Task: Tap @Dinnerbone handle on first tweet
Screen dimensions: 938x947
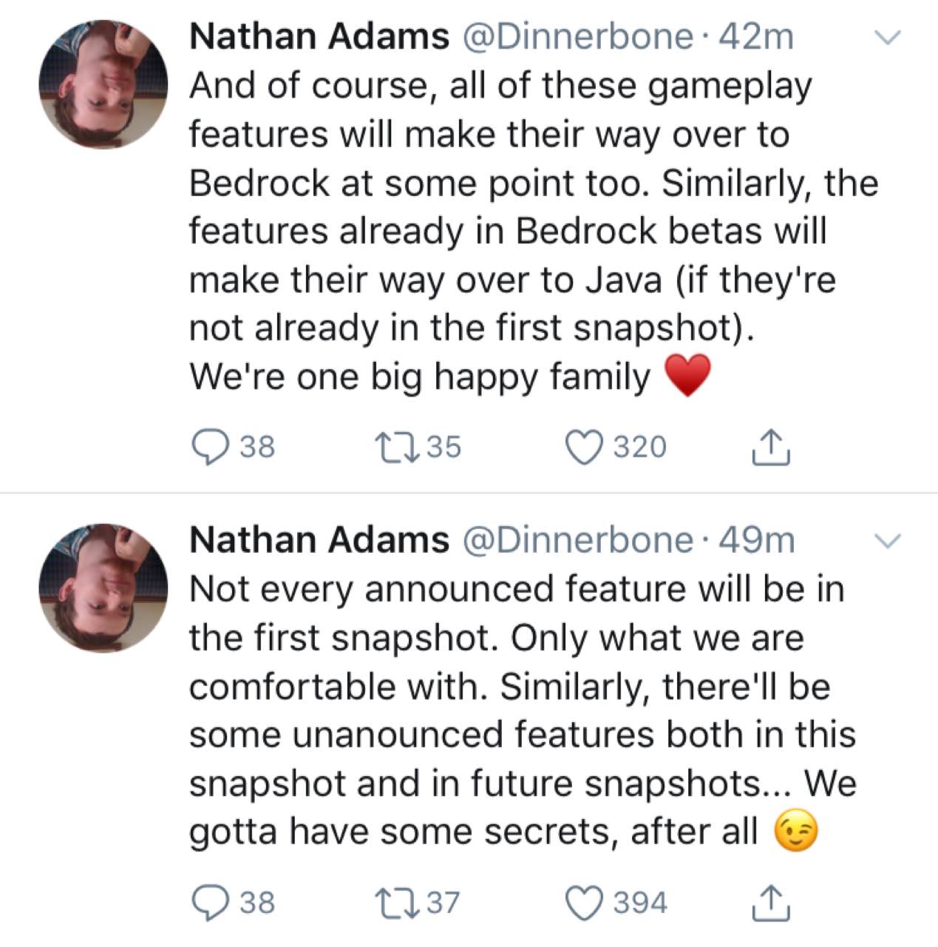Action: 578,36
